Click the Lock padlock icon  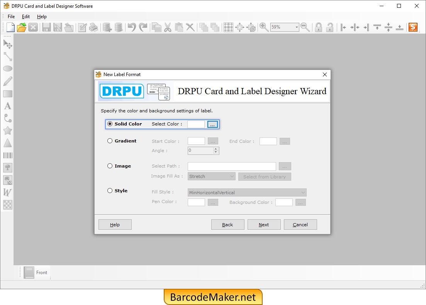click(x=318, y=27)
